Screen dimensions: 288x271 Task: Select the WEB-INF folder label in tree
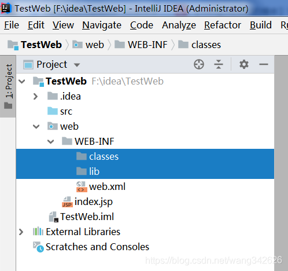pyautogui.click(x=94, y=141)
